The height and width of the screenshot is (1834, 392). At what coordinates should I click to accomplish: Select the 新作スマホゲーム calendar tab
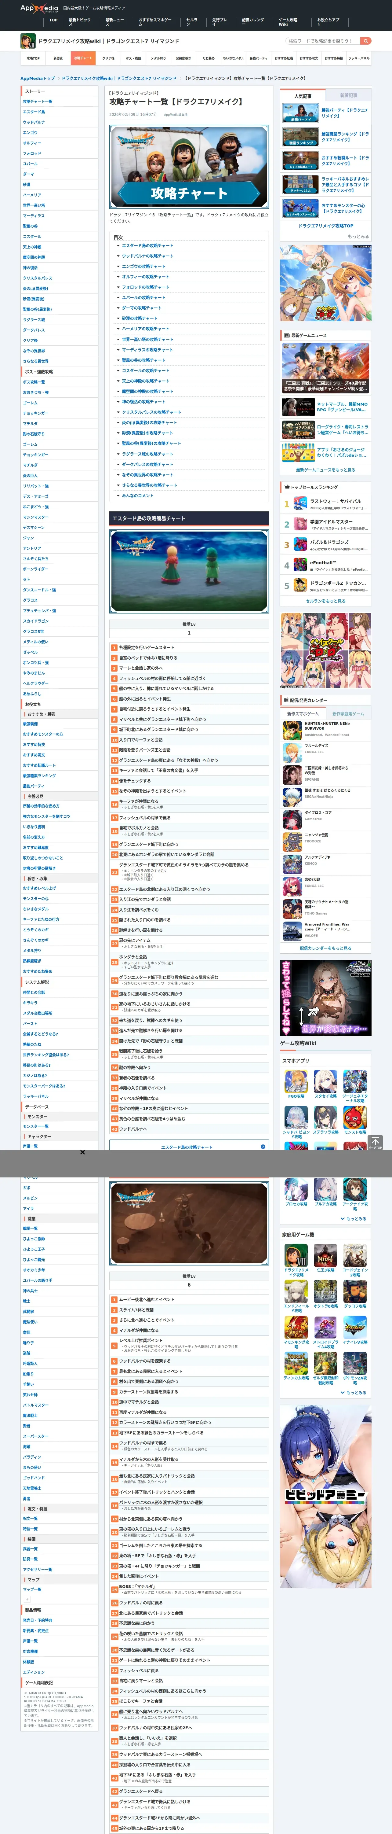[303, 713]
